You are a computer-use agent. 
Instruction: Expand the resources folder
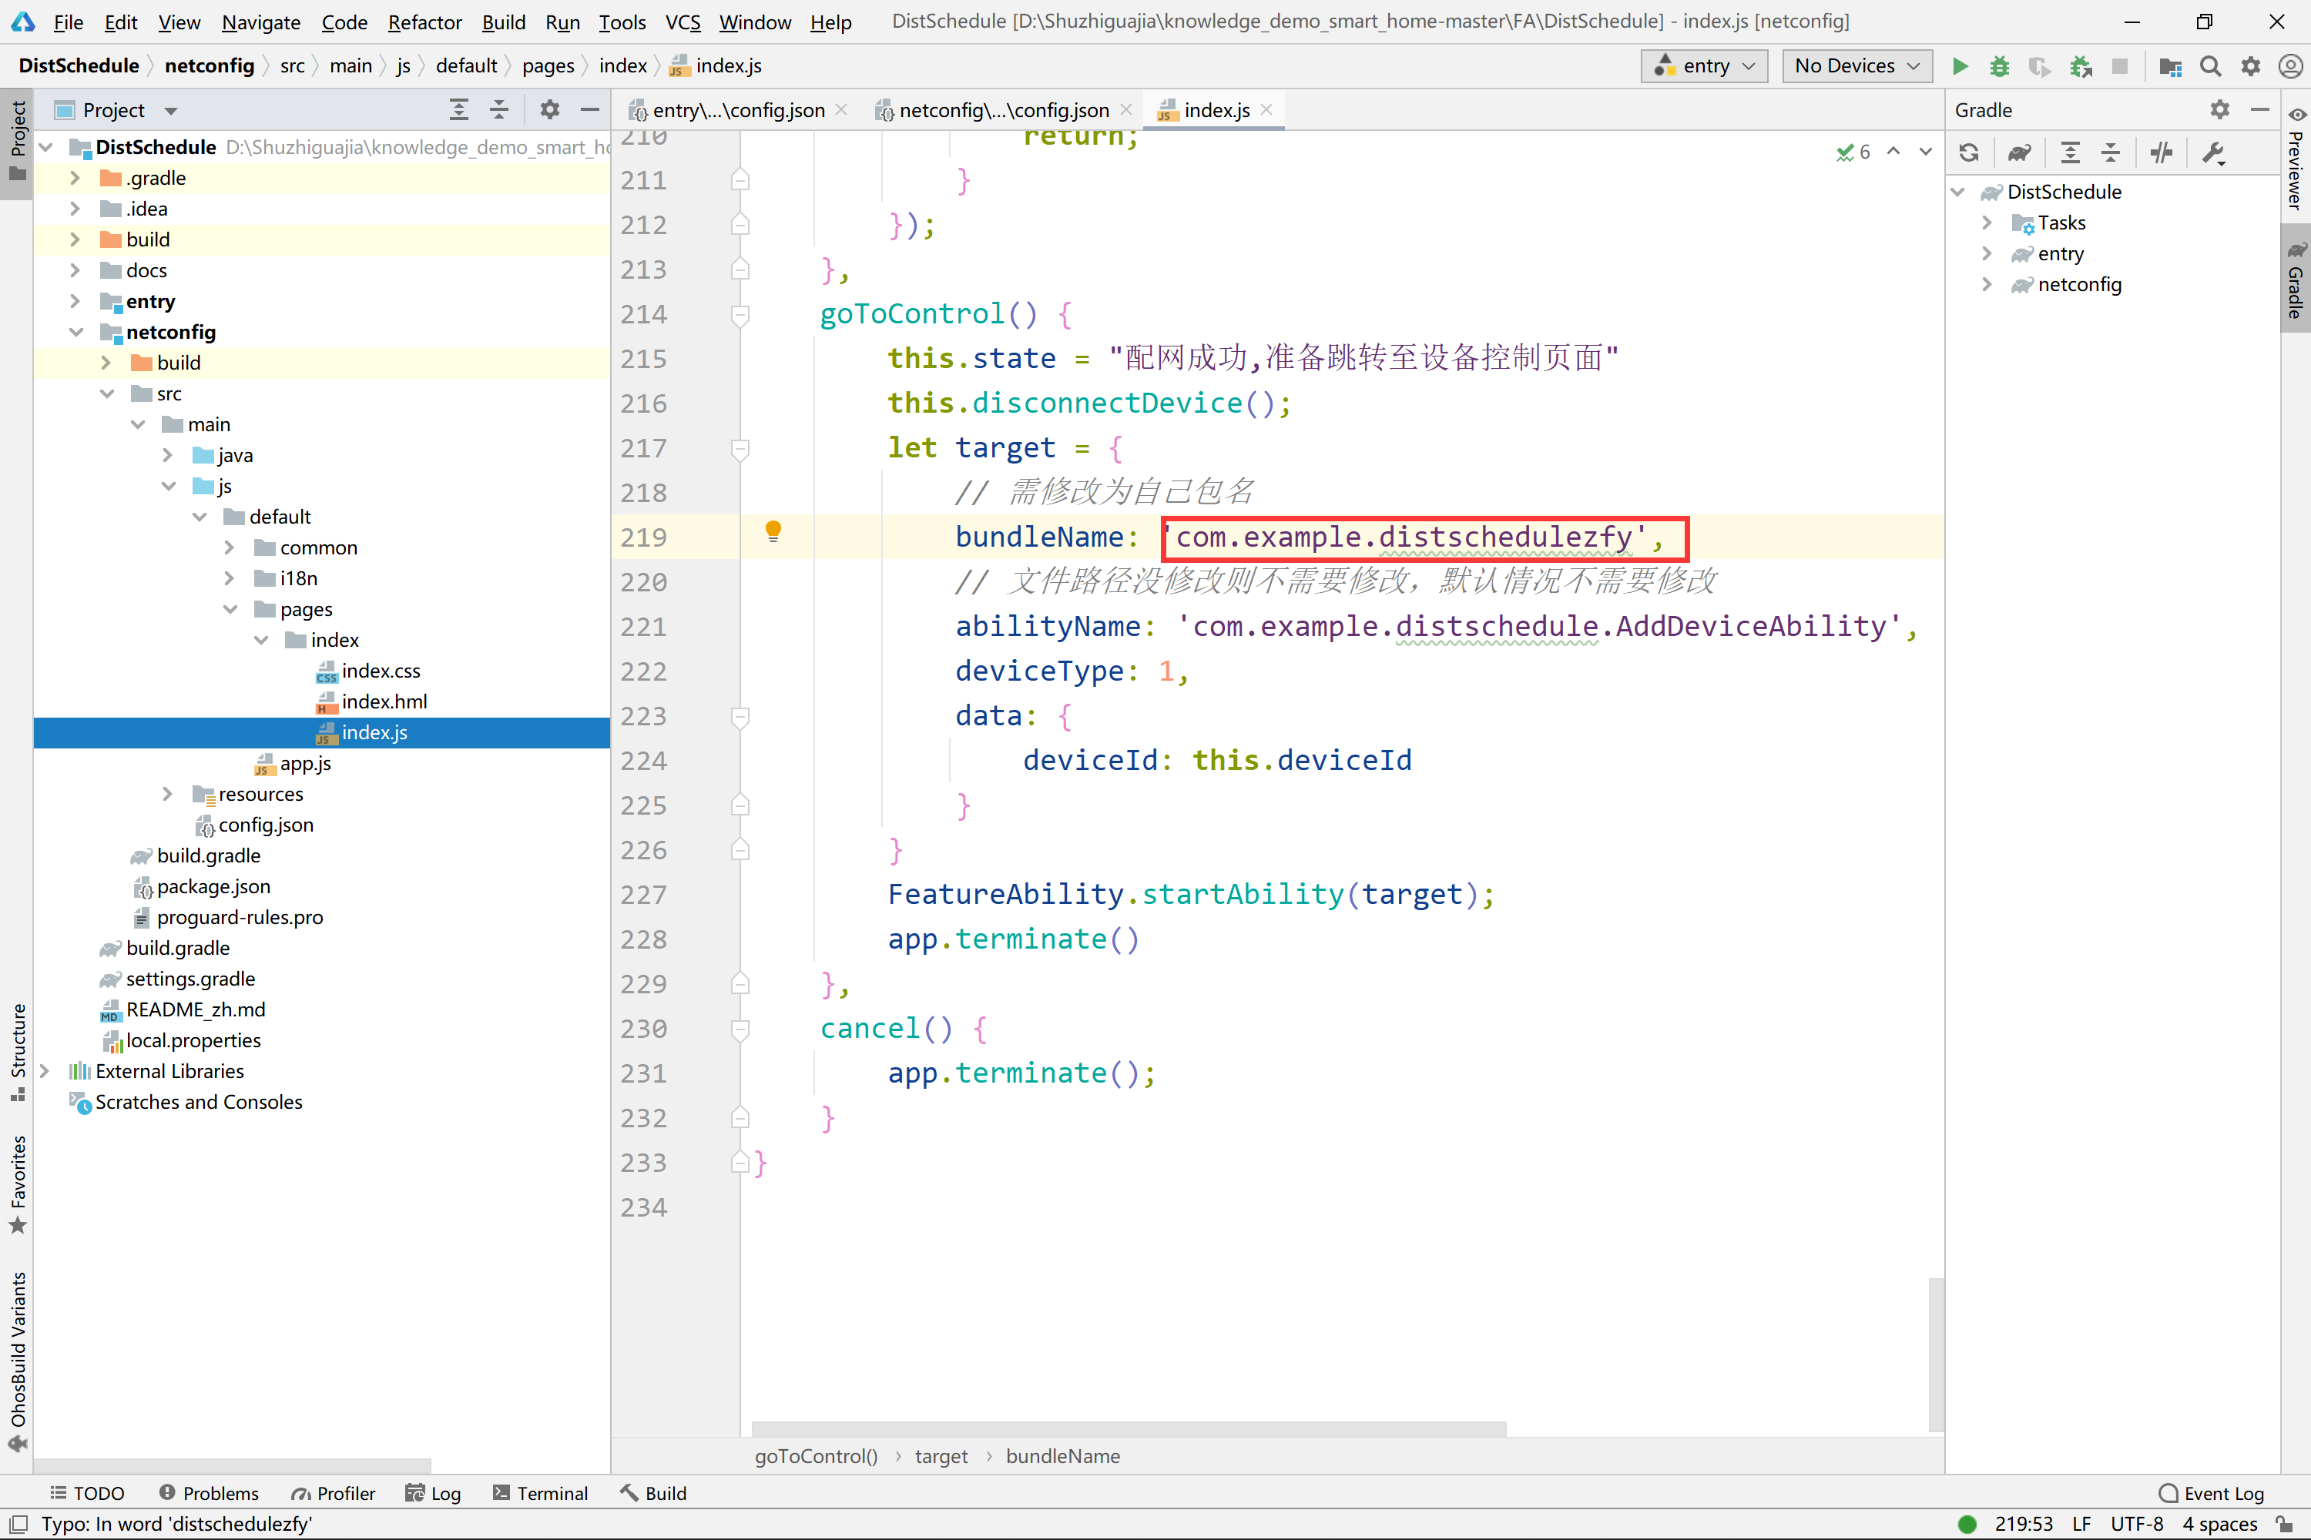[168, 794]
